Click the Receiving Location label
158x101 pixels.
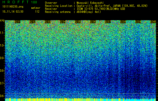point(59,6)
